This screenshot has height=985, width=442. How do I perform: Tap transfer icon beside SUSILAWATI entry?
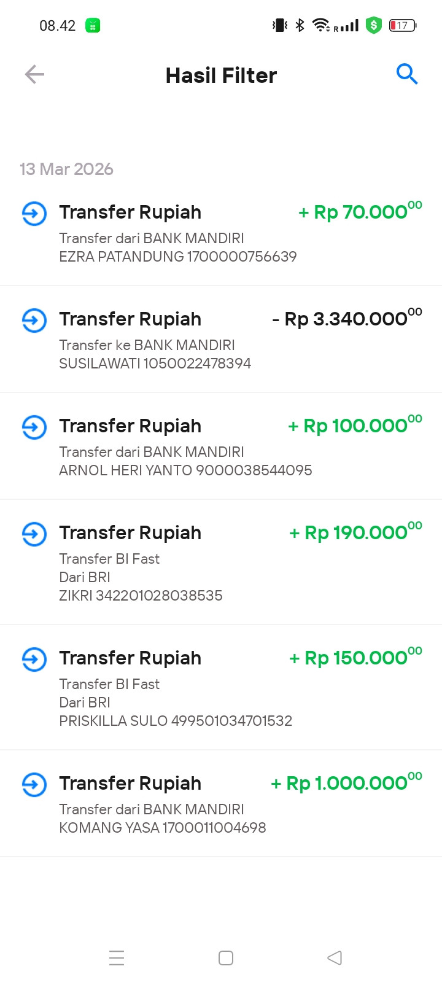[34, 321]
